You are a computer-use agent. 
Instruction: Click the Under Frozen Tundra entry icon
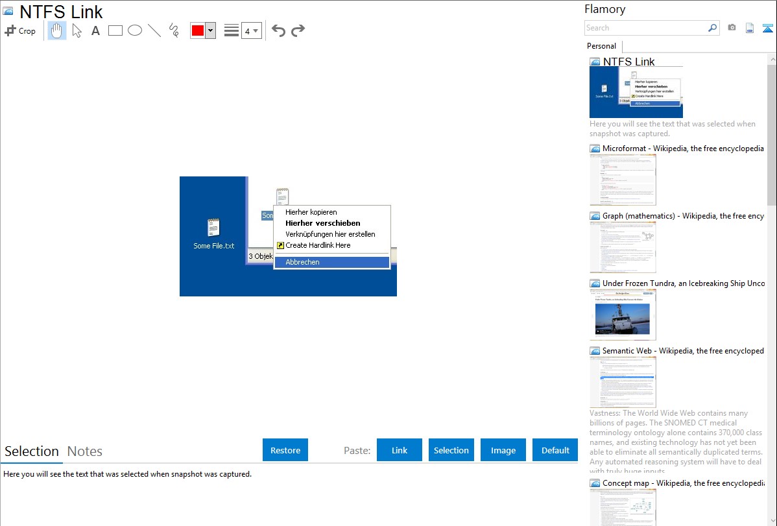tap(595, 283)
